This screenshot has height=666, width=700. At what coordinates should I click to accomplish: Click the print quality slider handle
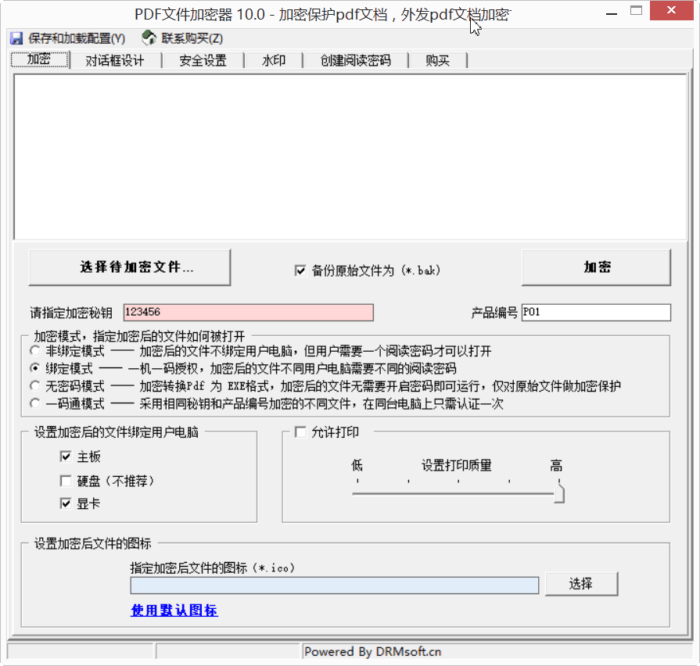[558, 493]
